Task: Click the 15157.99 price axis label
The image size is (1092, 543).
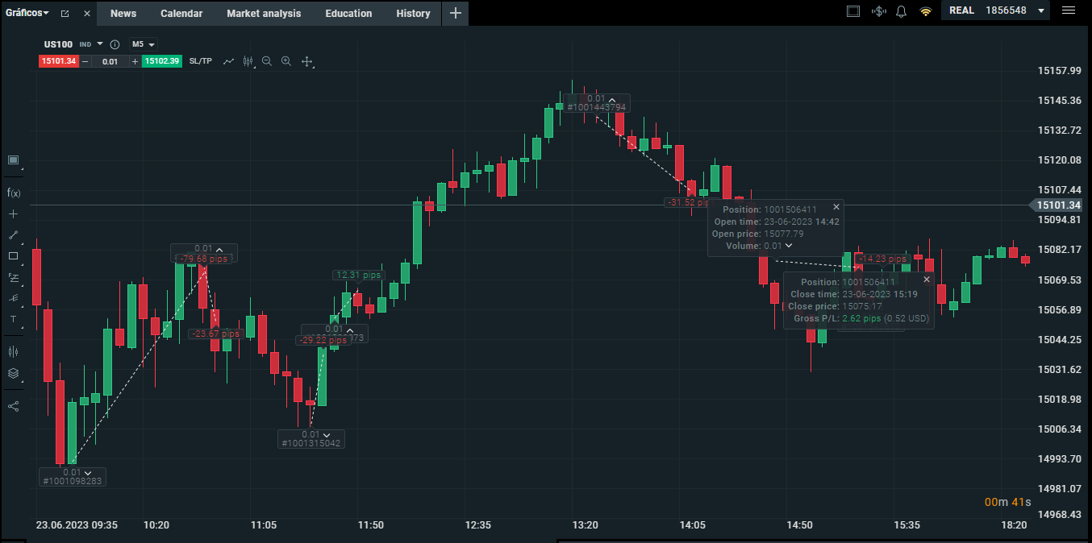Action: click(1058, 71)
